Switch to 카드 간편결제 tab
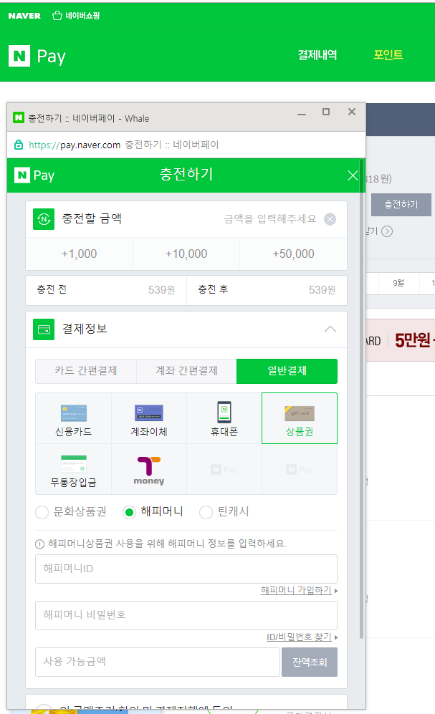Image resolution: width=435 pixels, height=714 pixels. pyautogui.click(x=86, y=371)
